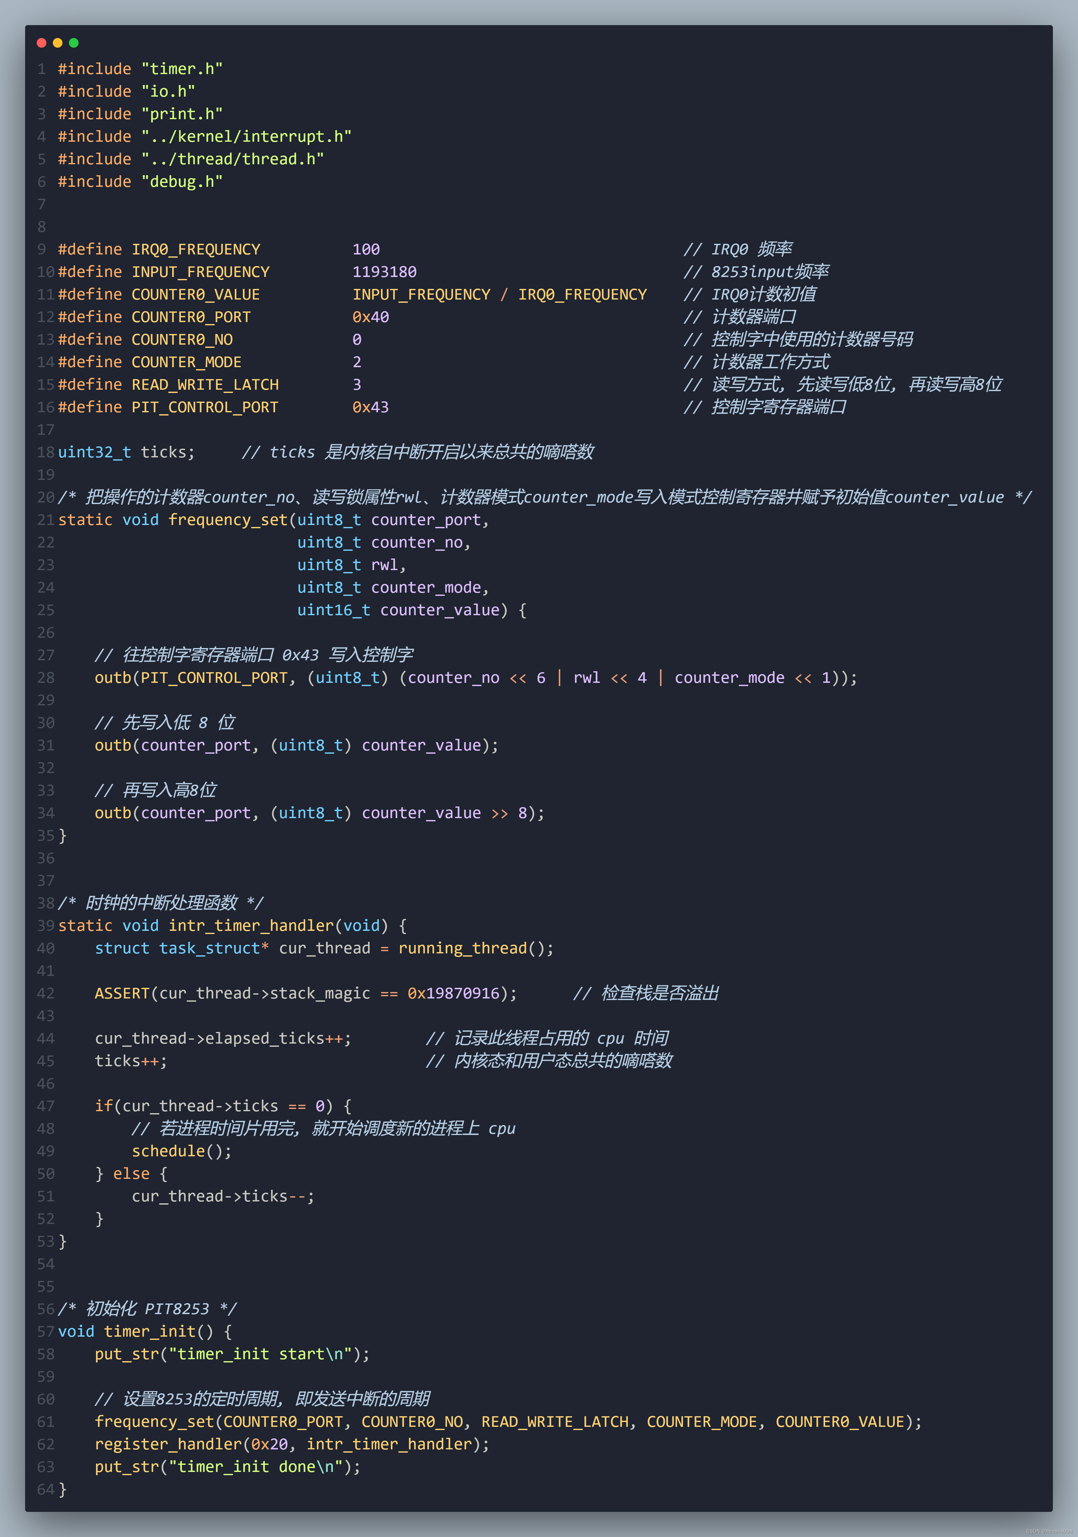Image resolution: width=1078 pixels, height=1537 pixels.
Task: Click "ticks++;" on line 45
Action: [x=131, y=1061]
